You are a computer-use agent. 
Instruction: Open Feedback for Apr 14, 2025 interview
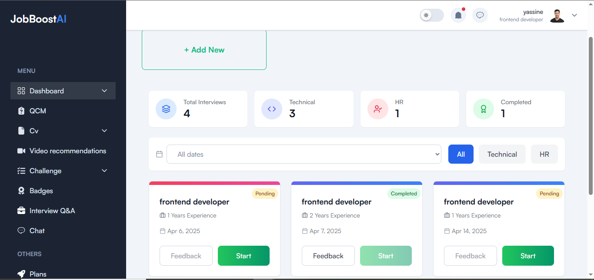click(471, 256)
